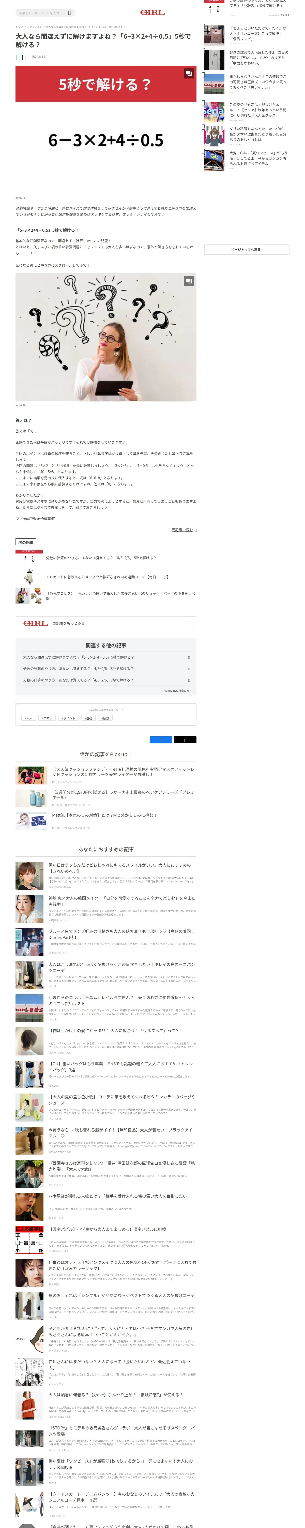Screen dimensions: 305x1528
Task: Click the 'ページトップへ戻る' button
Action: (246, 250)
